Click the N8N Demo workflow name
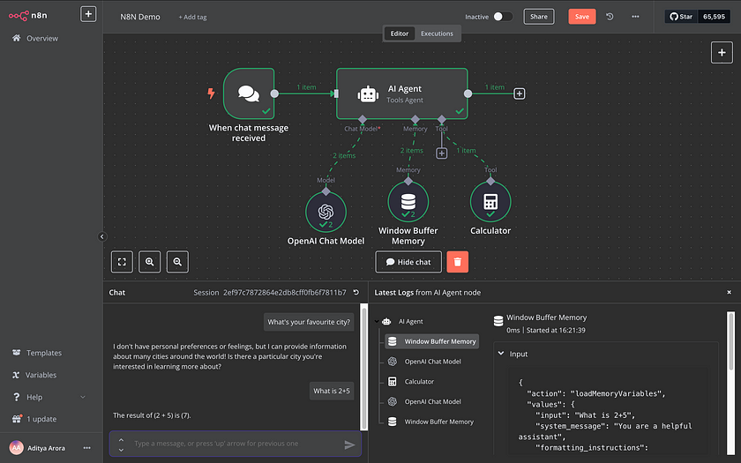This screenshot has width=741, height=463. click(x=140, y=17)
